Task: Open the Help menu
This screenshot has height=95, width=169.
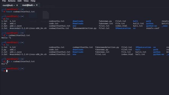Action: point(33,1)
